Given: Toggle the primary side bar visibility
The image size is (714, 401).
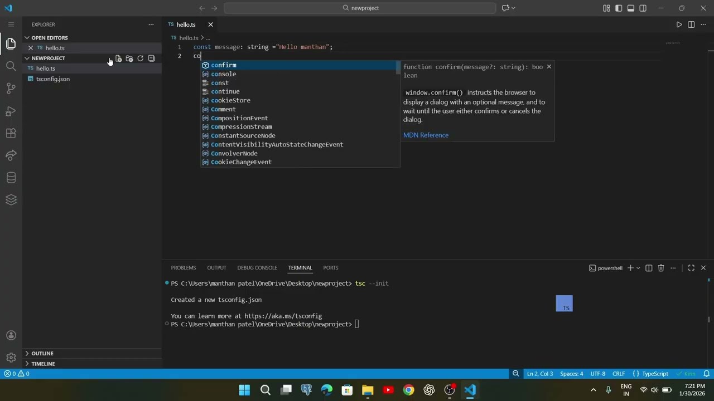Looking at the screenshot, I should point(619,8).
